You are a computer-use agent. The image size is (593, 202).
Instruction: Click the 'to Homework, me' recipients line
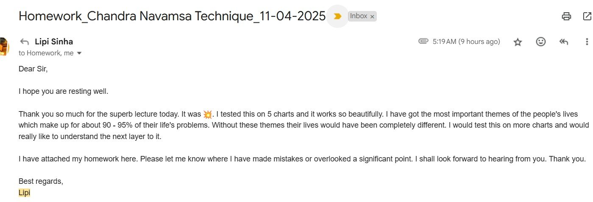[46, 53]
